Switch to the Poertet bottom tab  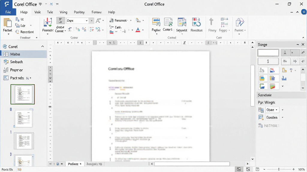pyautogui.click(x=94, y=164)
